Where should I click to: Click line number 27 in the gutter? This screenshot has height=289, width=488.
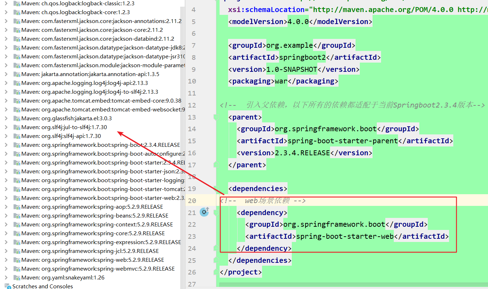tap(192, 284)
